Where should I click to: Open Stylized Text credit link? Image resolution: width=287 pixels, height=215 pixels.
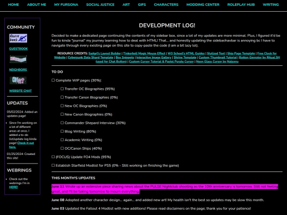point(216,54)
